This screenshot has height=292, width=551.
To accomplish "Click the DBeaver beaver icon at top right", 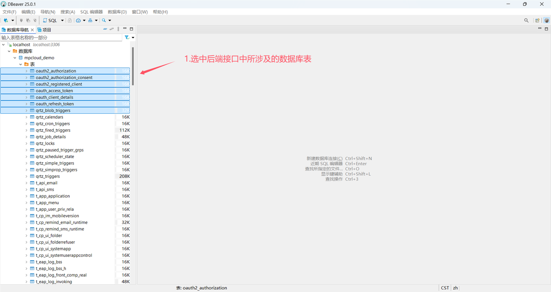I will tap(546, 20).
